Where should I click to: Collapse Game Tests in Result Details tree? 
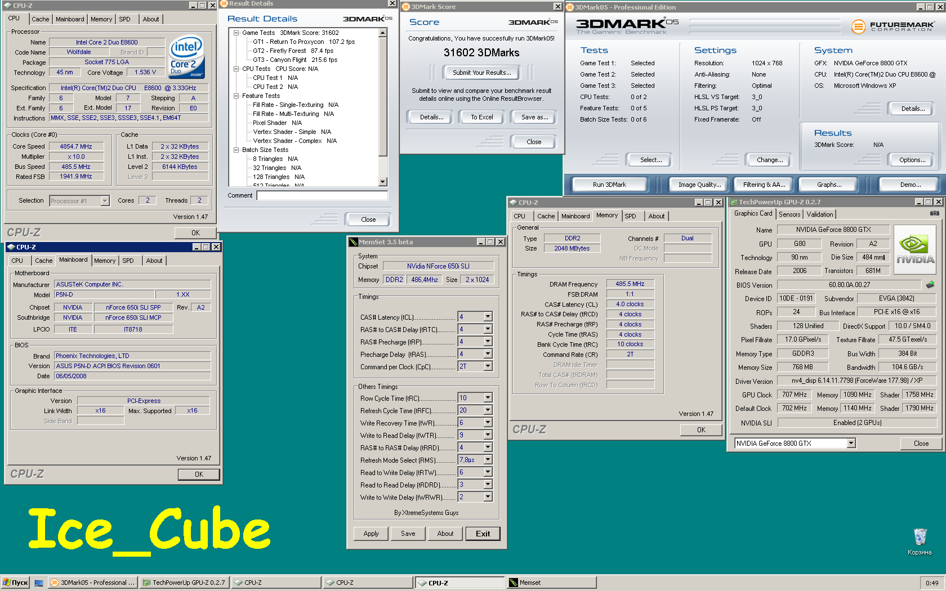tap(236, 33)
